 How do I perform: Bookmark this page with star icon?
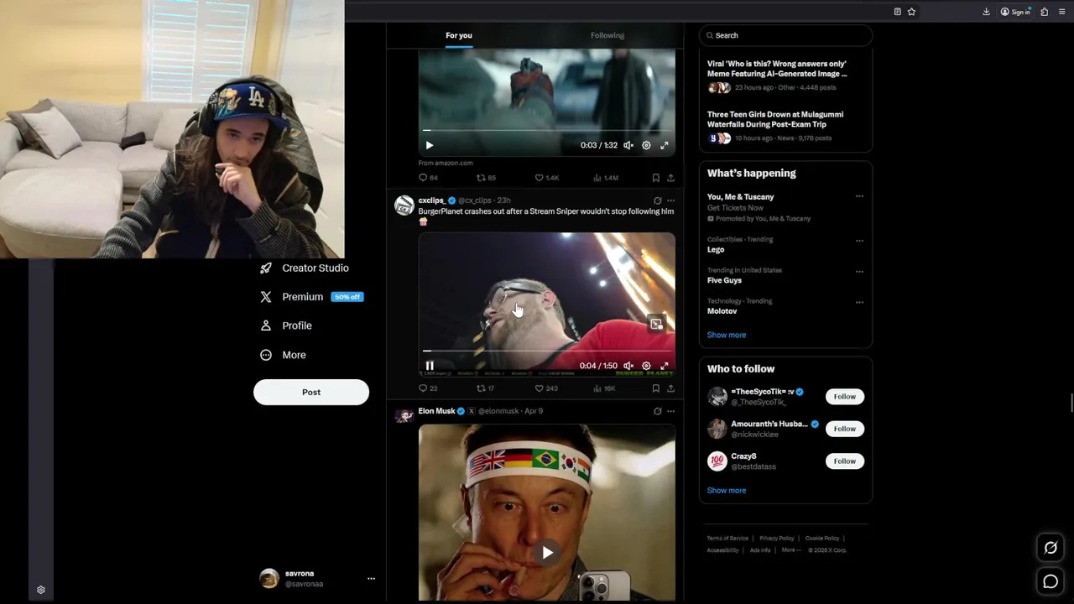[x=911, y=12]
